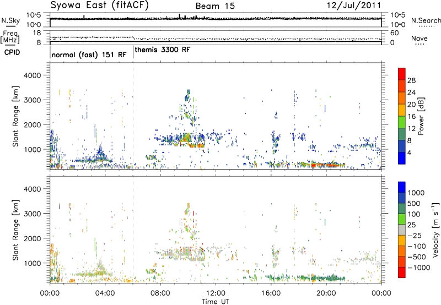The image size is (441, 305).
Task: Click the '500' label on Velocity colorbar
Action: click(415, 204)
